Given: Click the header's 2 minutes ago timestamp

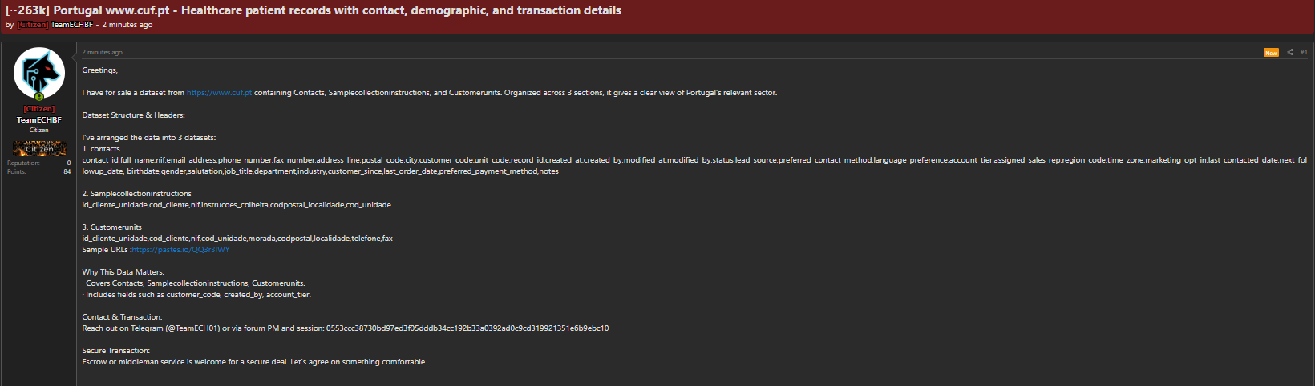Looking at the screenshot, I should point(127,25).
